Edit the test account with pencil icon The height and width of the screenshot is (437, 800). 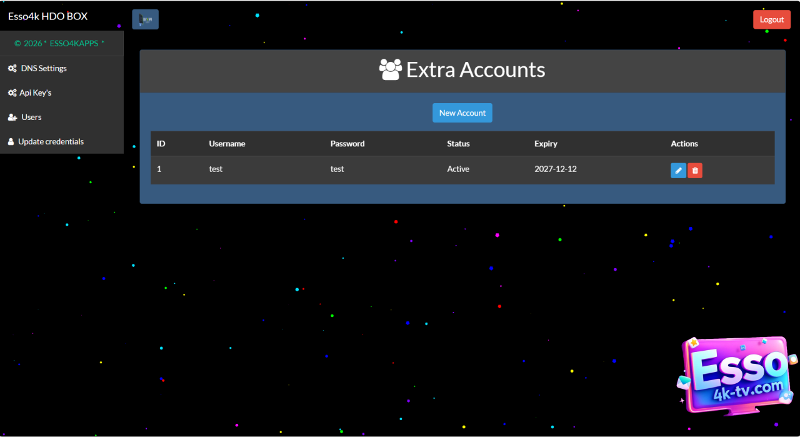pyautogui.click(x=678, y=170)
